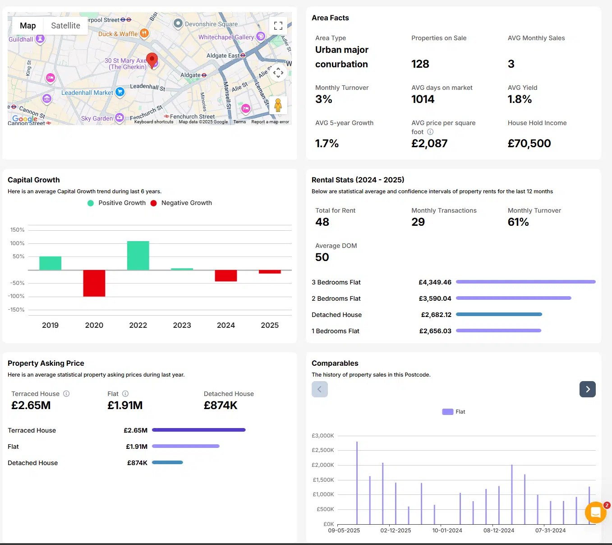Click the Properties on Sale value 128

420,64
